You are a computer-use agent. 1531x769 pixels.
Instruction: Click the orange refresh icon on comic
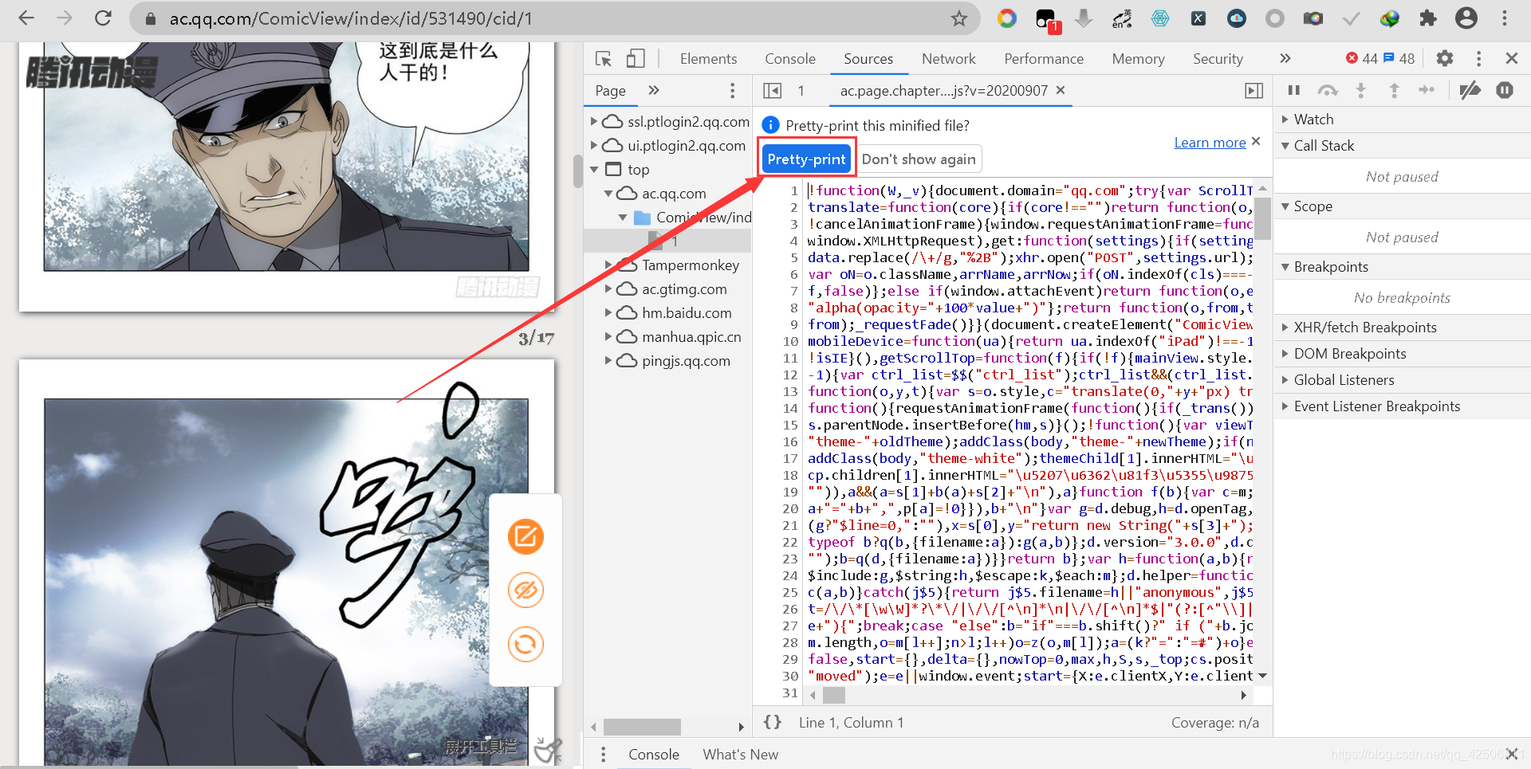tap(525, 644)
